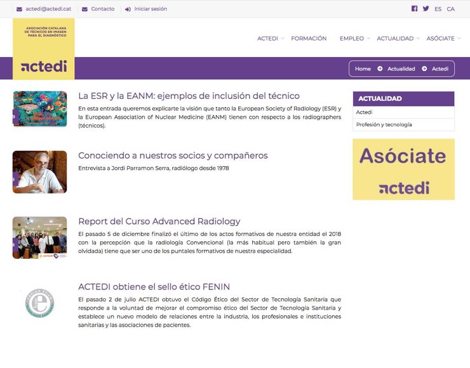Screen dimensions: 470x368
Task: Click the Actedi breadcrumb
Action: pos(440,69)
